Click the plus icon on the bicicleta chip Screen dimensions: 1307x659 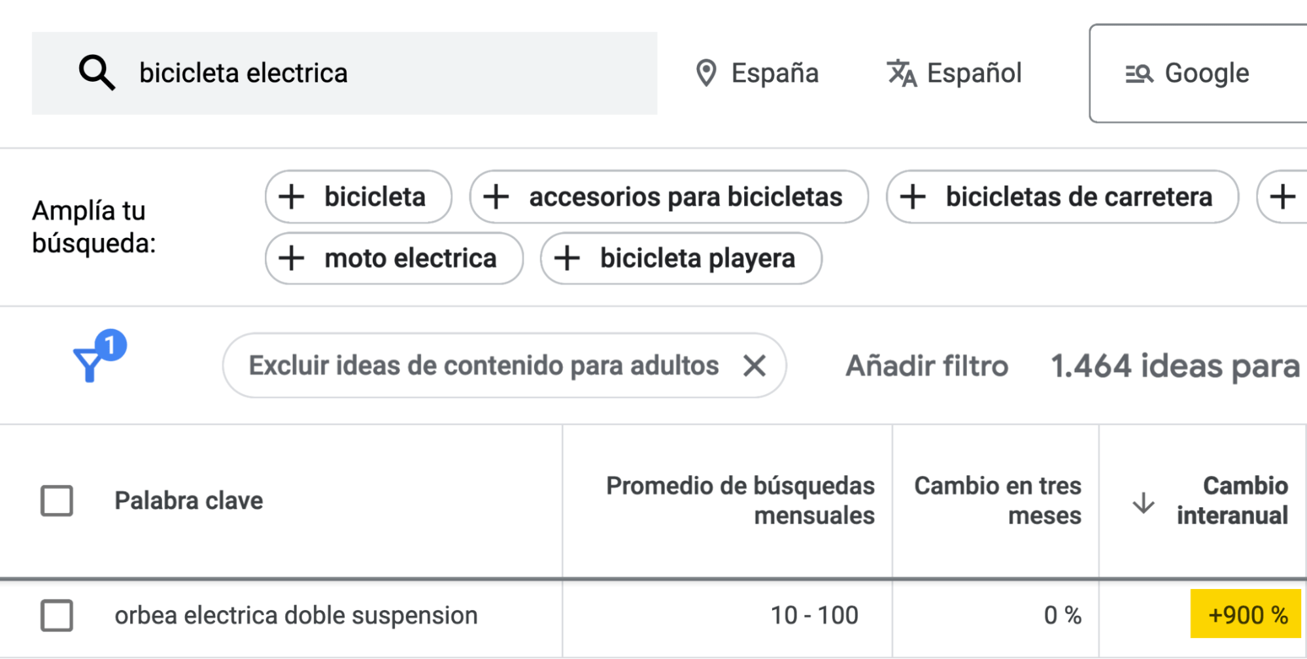[292, 196]
